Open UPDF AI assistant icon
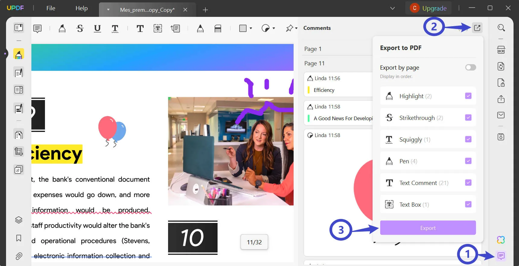Image resolution: width=519 pixels, height=266 pixels. [x=501, y=240]
